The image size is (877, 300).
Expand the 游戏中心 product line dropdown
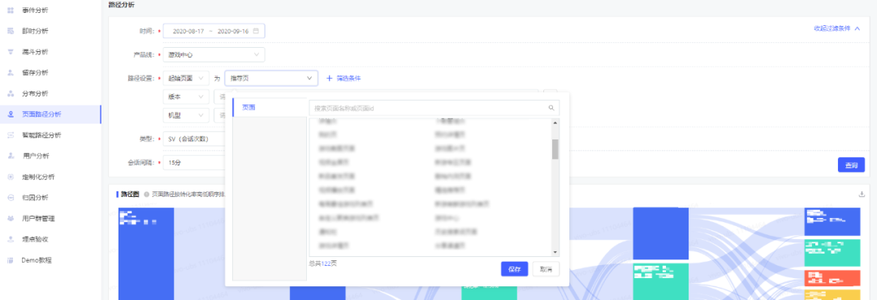coord(214,55)
